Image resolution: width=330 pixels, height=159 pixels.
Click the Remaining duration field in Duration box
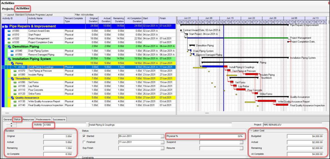tap(58, 148)
